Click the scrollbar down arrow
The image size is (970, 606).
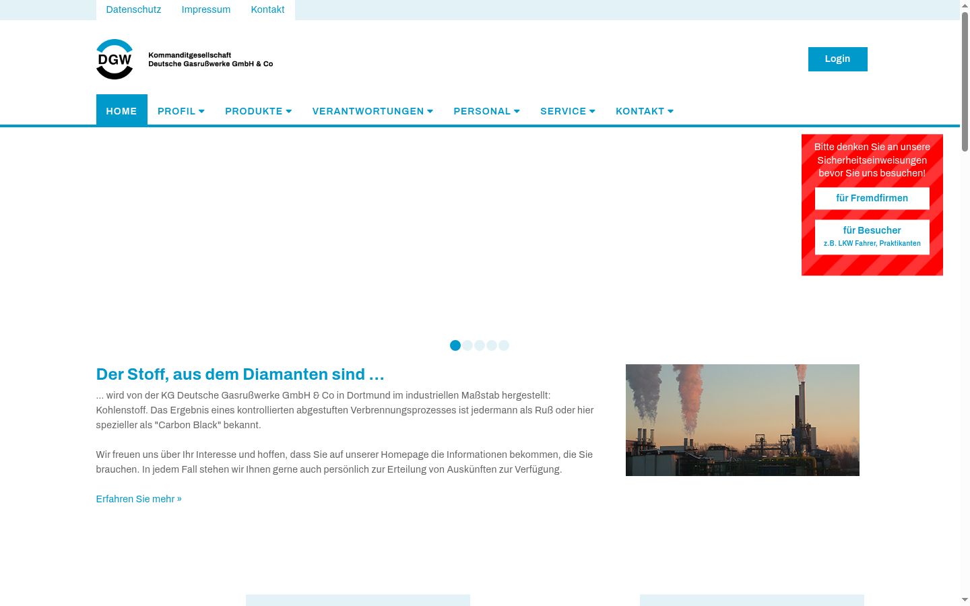(x=965, y=600)
